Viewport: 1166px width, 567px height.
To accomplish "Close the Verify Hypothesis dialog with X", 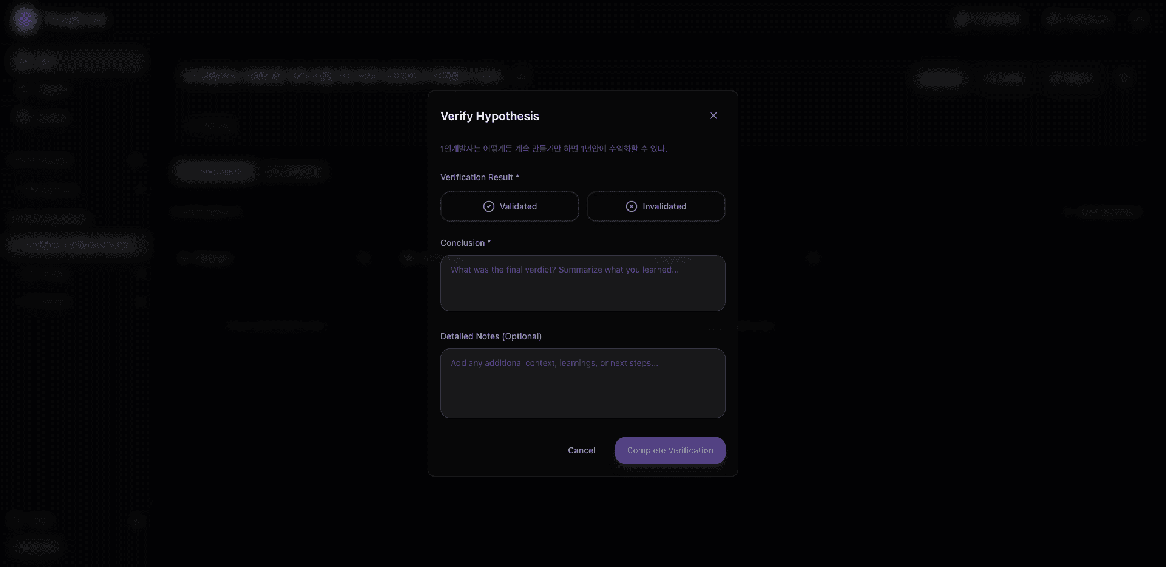I will pyautogui.click(x=714, y=115).
